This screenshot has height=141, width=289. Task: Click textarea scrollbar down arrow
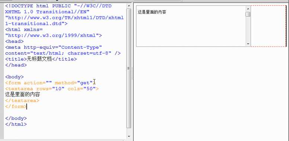point(248,44)
